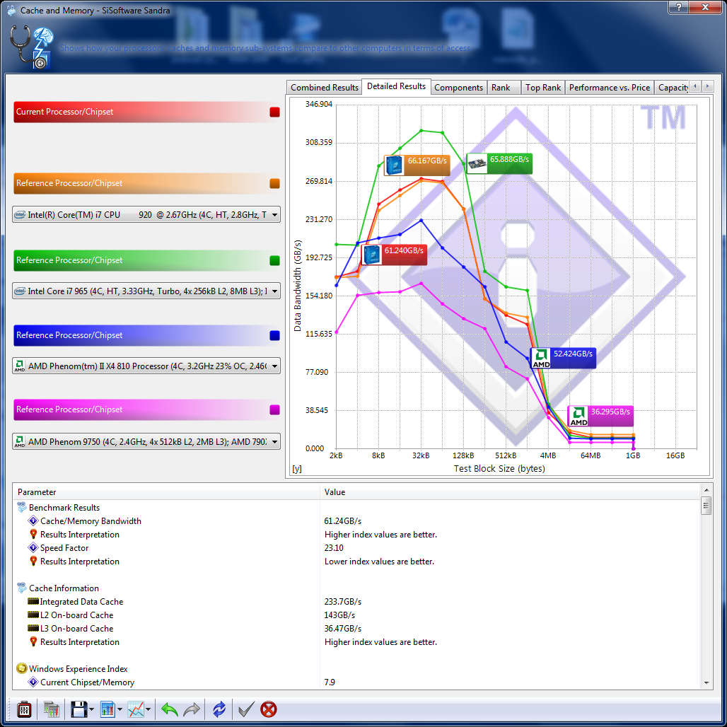Open the AMD Phenom 9750 dropdown
The image size is (727, 727).
(x=146, y=442)
